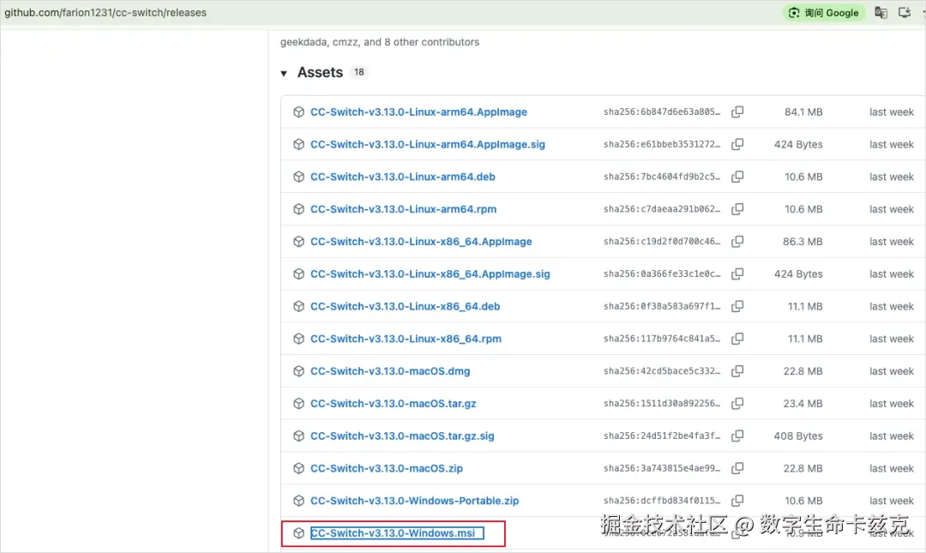Copy sha256 of macOS.dmg
The height and width of the screenshot is (553, 926).
point(737,371)
